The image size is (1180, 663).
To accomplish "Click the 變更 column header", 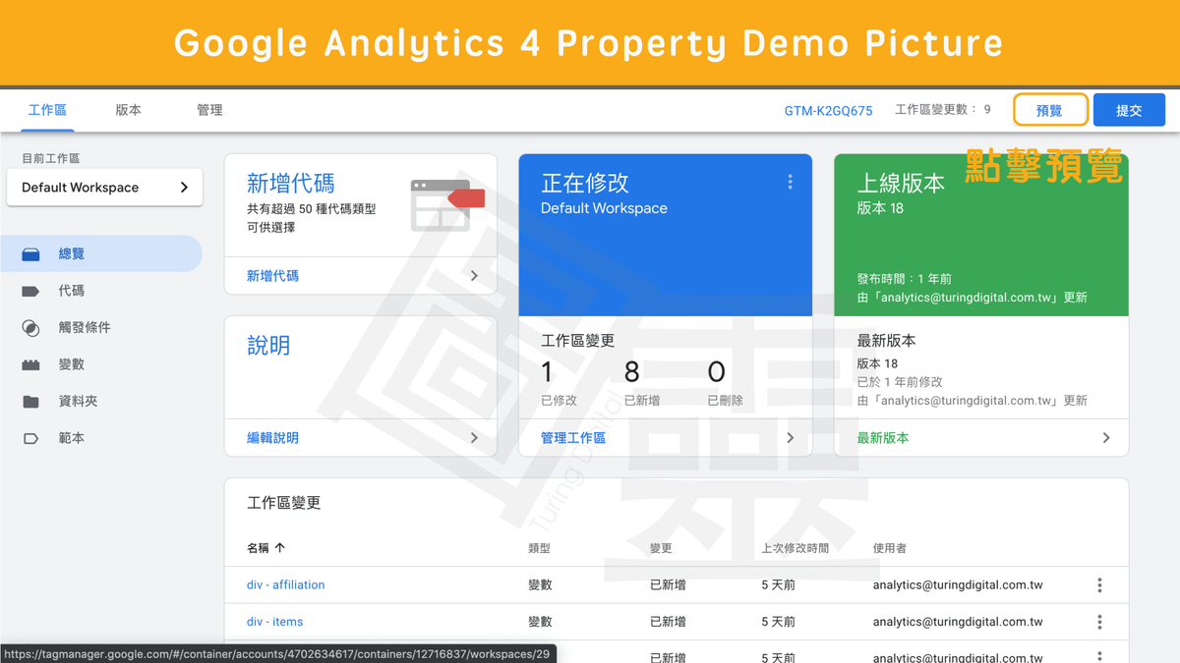I will click(x=661, y=548).
